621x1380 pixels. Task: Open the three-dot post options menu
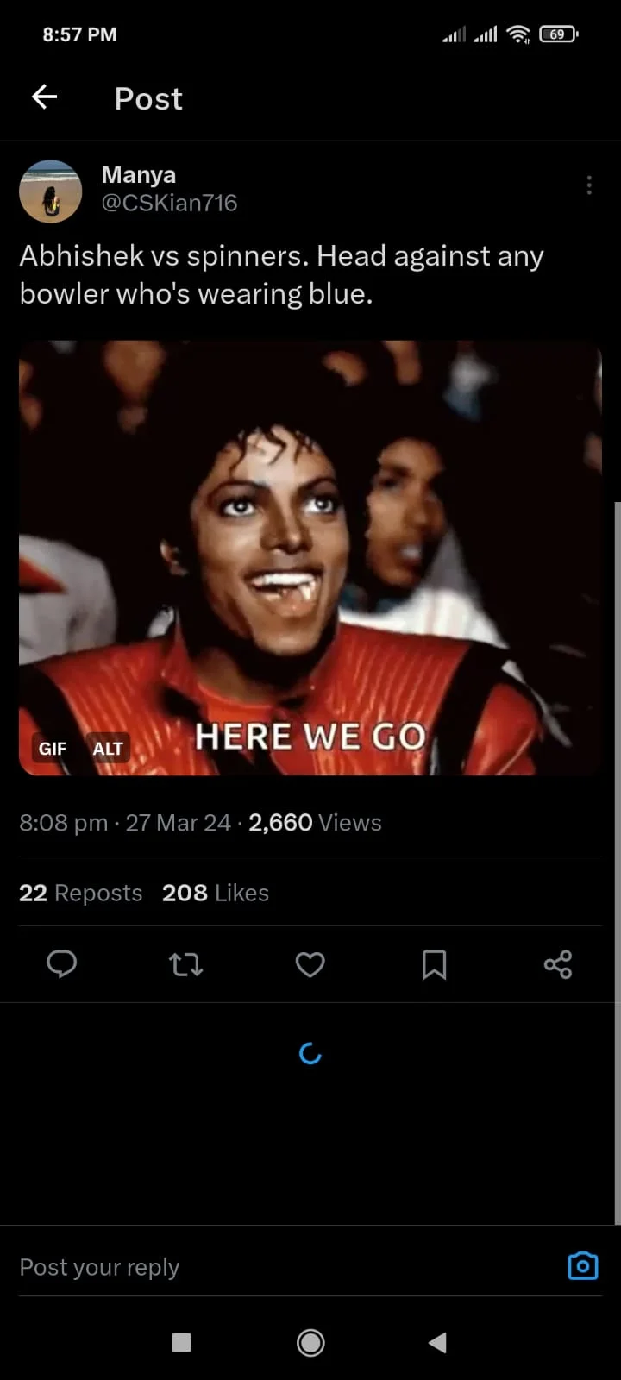pyautogui.click(x=589, y=185)
